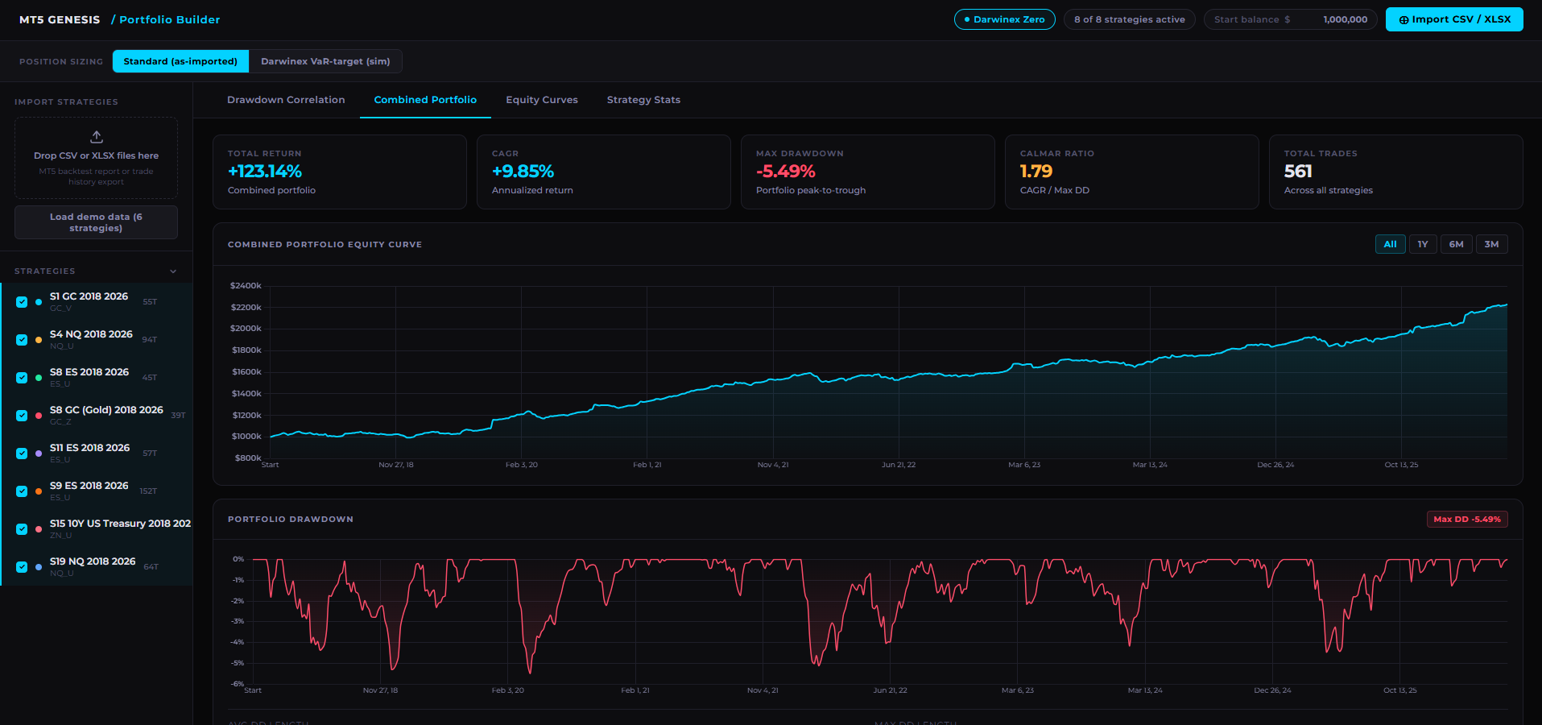Open the Strategy Stats tab
The height and width of the screenshot is (725, 1542).
643,100
